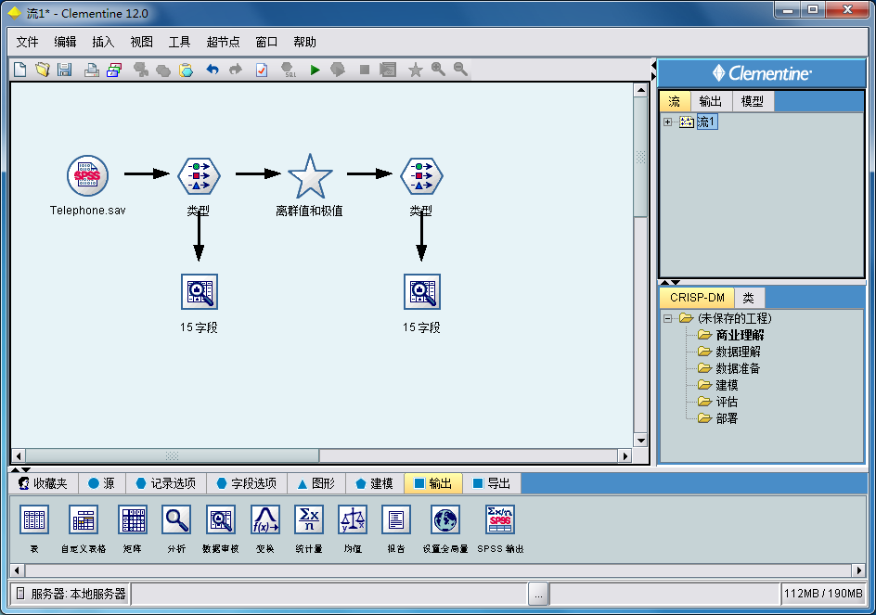
Task: Click the canvas horizontal scrollbar right arrow
Action: (625, 455)
